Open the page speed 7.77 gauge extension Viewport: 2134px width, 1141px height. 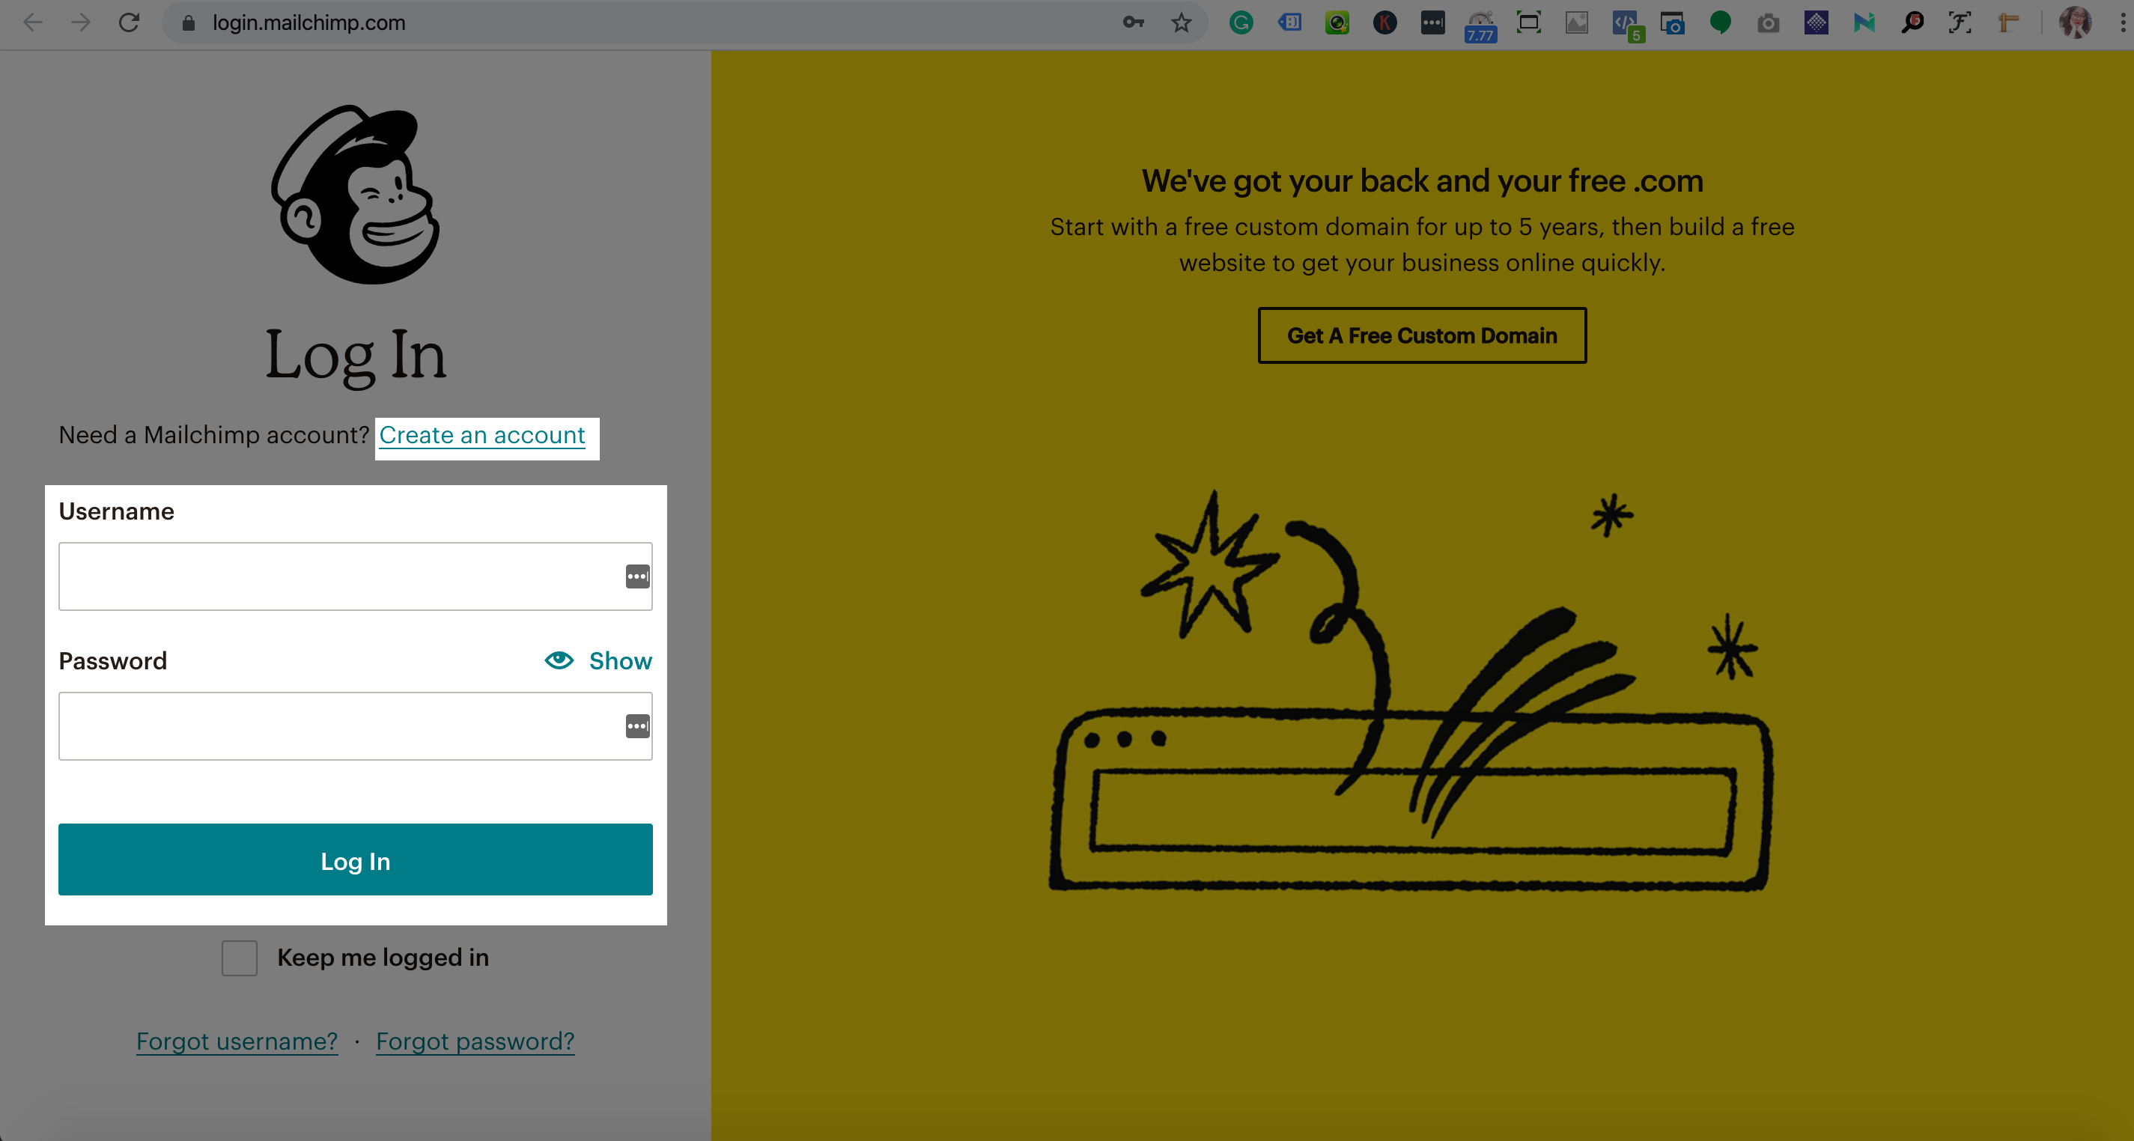coord(1480,25)
